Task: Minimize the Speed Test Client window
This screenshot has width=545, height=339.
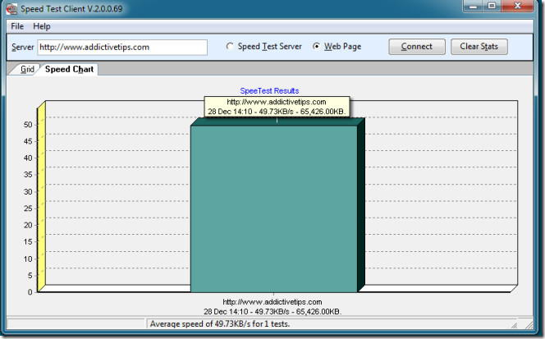Action: (x=473, y=6)
